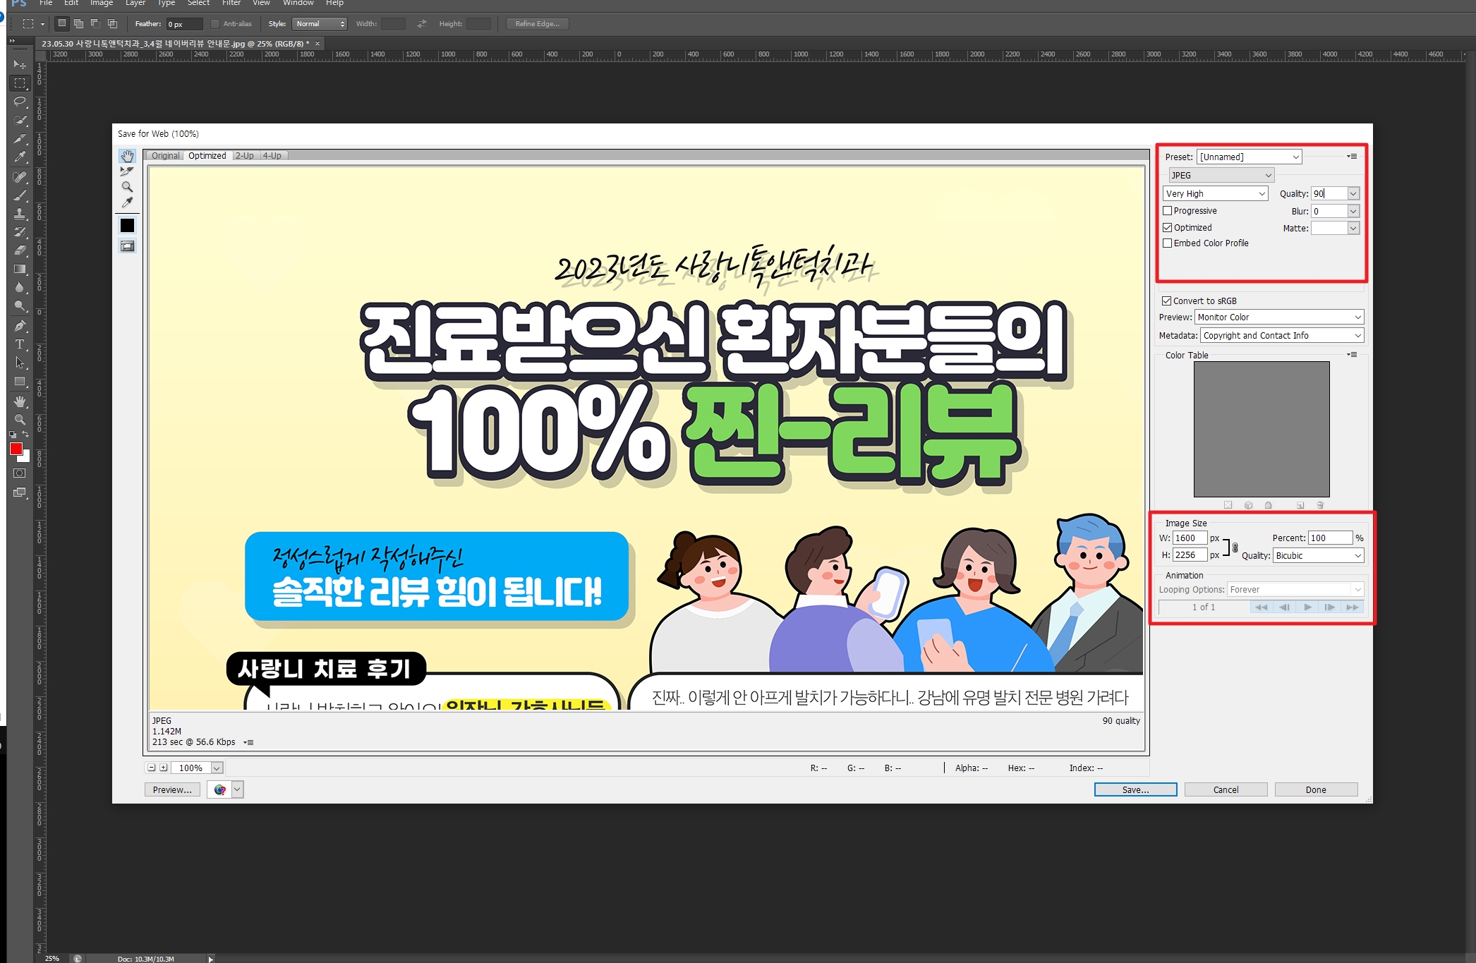The image size is (1476, 963).
Task: Click the Save... button
Action: (x=1135, y=789)
